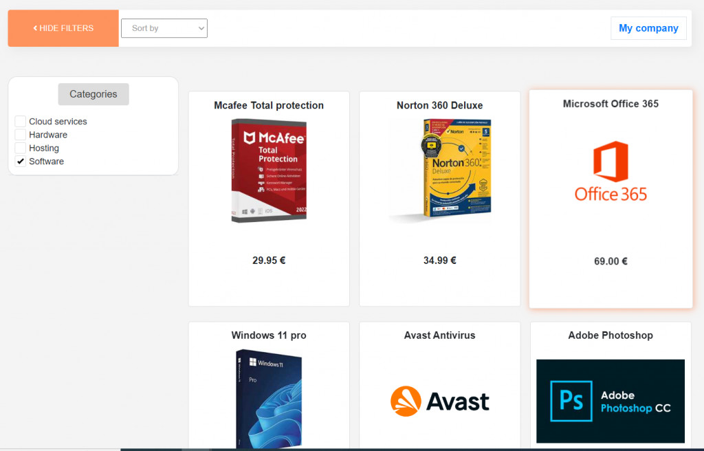
Task: Select the 34.99 € price
Action: pyautogui.click(x=439, y=261)
